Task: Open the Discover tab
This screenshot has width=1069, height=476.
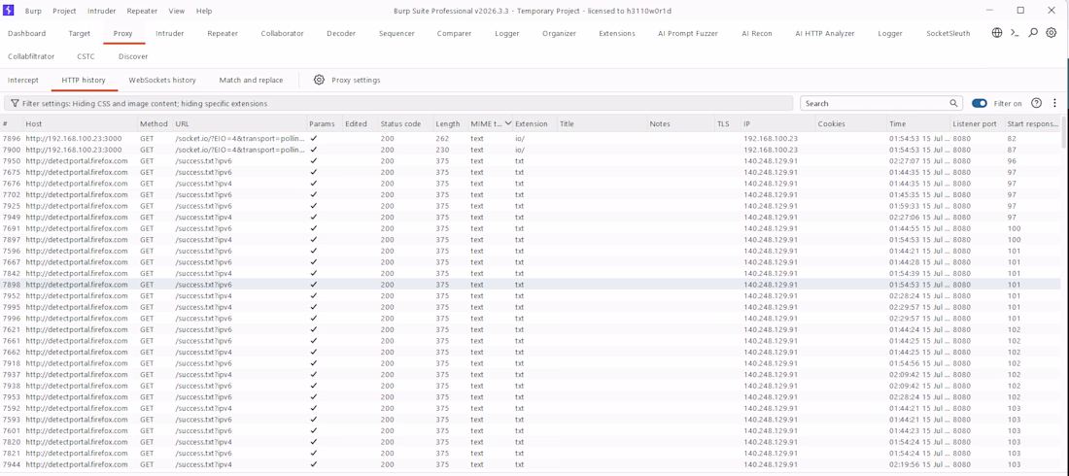Action: coord(133,56)
